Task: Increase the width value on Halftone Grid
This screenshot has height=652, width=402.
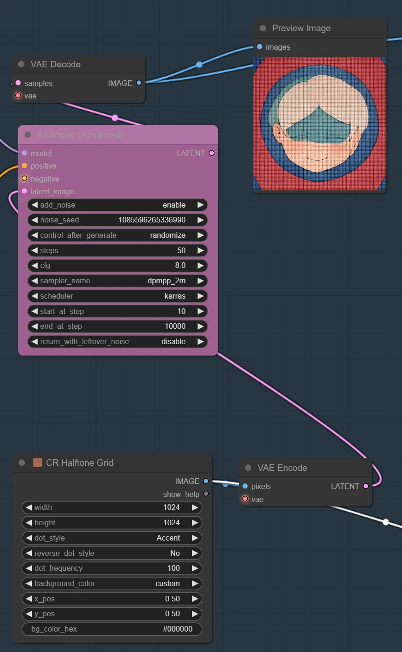Action: (195, 508)
